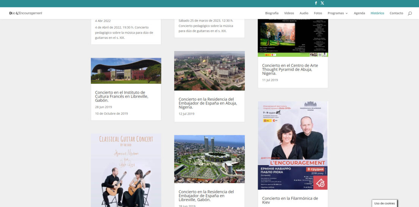
Task: Click the 11 Jul 2019 date text
Action: [270, 80]
